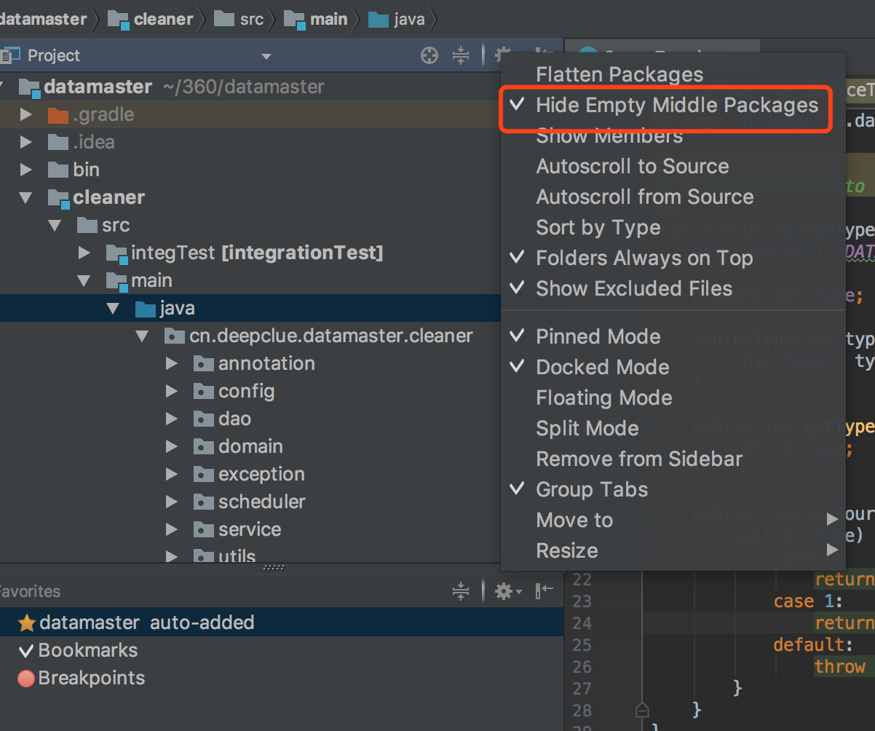Click the star icon beside datamaster favorite
The width and height of the screenshot is (875, 731).
pyautogui.click(x=26, y=623)
